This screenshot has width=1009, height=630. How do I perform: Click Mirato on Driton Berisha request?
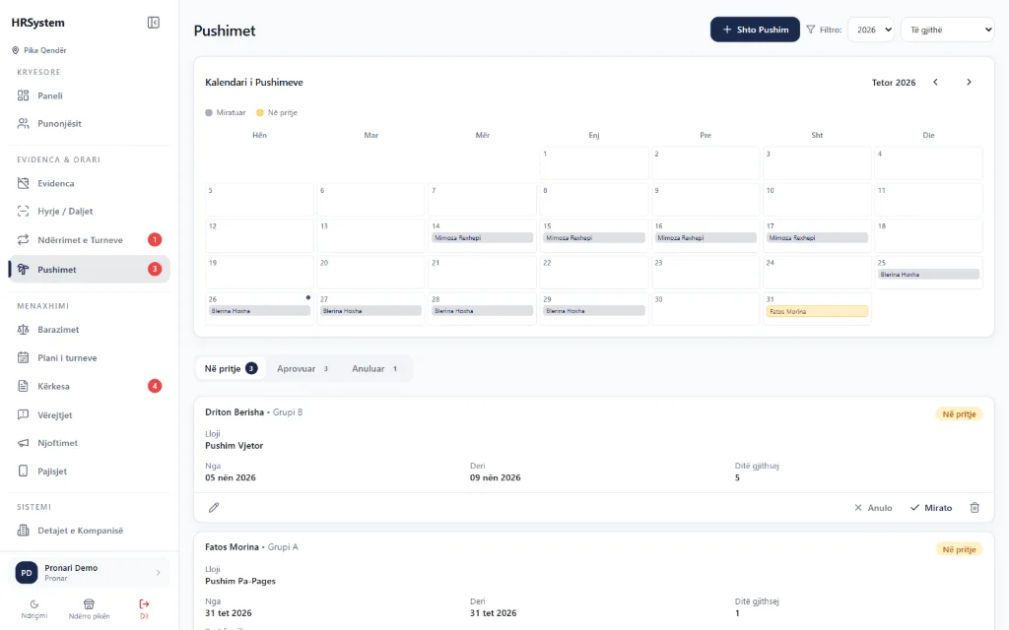pos(930,507)
